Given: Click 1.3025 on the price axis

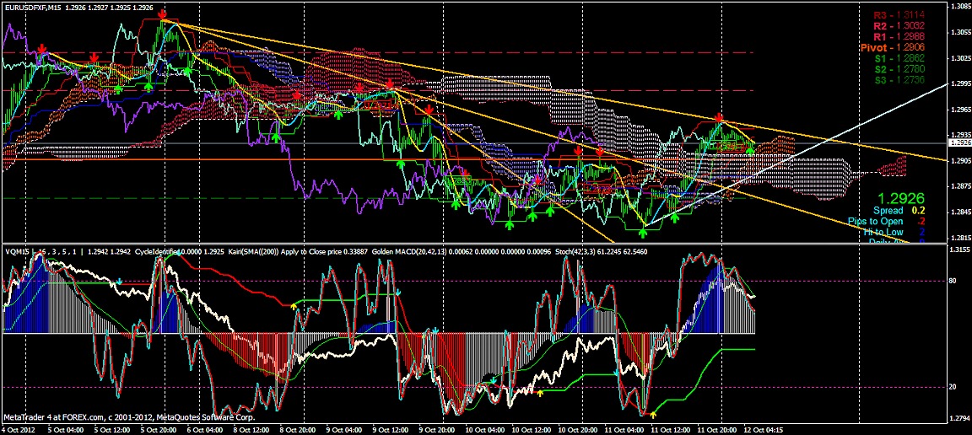Looking at the screenshot, I should tap(960, 58).
